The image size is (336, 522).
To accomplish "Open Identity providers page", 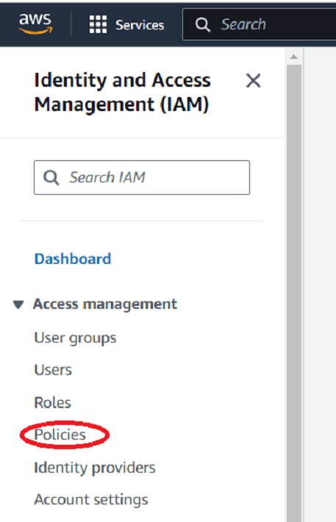I will tap(95, 468).
